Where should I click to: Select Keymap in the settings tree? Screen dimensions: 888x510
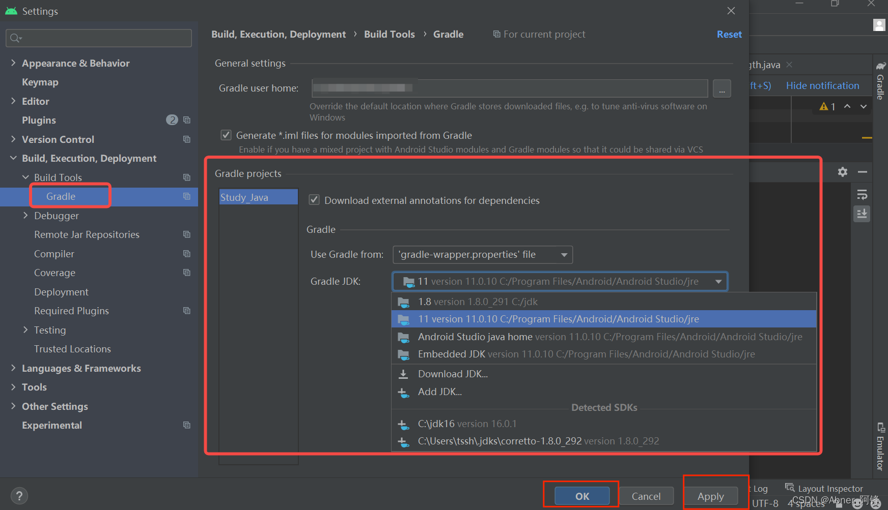(x=40, y=82)
